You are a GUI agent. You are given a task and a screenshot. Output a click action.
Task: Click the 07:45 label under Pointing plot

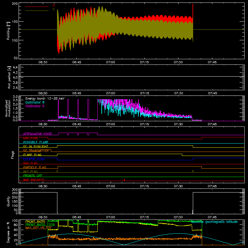tap(212, 62)
